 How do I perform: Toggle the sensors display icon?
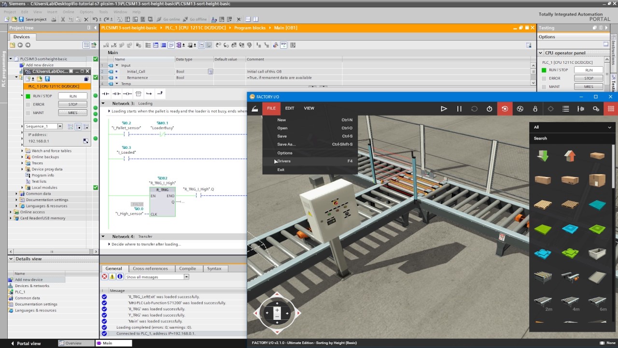(x=581, y=109)
